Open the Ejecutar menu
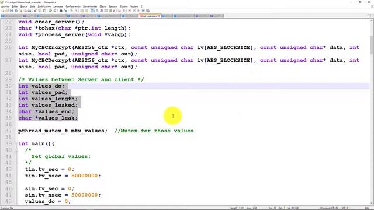 point(113,6)
